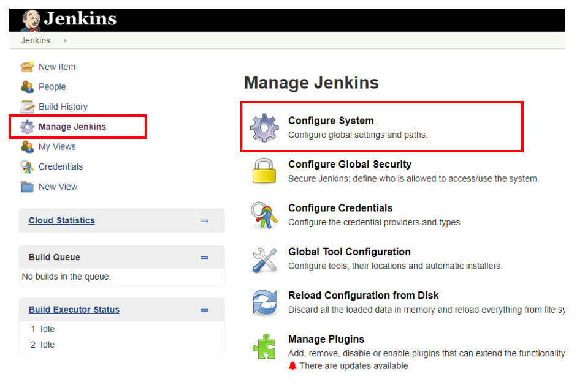585x385 pixels.
Task: Click Reload Configuration from Disk
Action: point(364,295)
